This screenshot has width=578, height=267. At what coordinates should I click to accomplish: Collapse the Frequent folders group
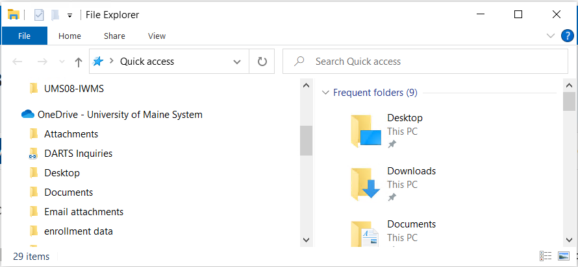(x=325, y=93)
